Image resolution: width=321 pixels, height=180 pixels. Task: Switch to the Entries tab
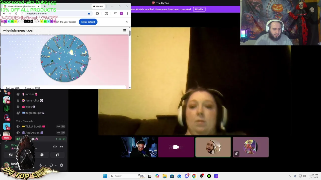tap(13, 88)
